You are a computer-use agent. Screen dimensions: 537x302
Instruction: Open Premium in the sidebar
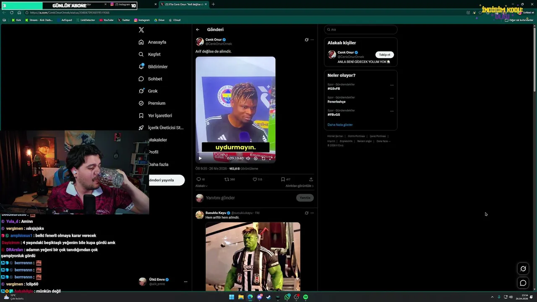[x=152, y=103]
